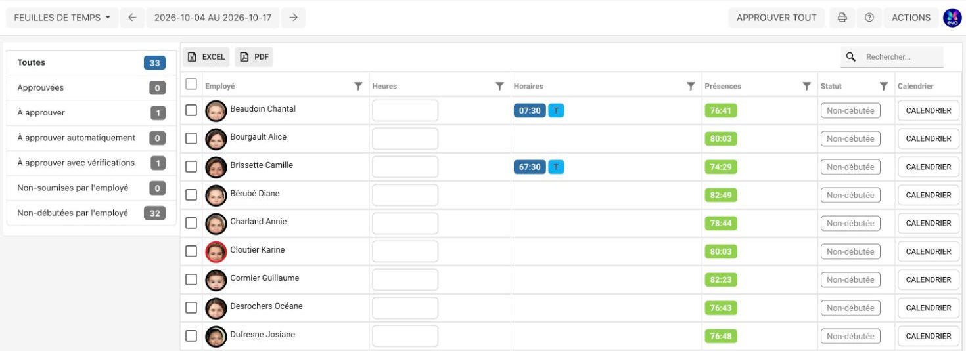Screen dimensions: 966x351
Task: Click the print icon
Action: coord(842,18)
